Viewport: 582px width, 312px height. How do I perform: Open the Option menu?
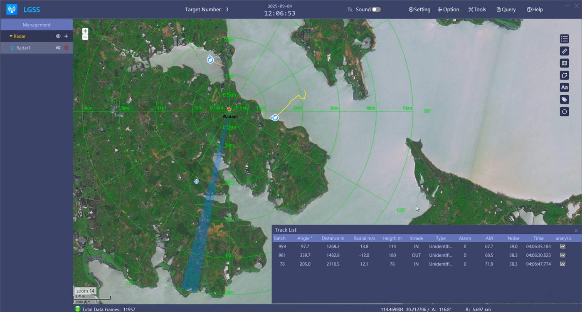449,10
